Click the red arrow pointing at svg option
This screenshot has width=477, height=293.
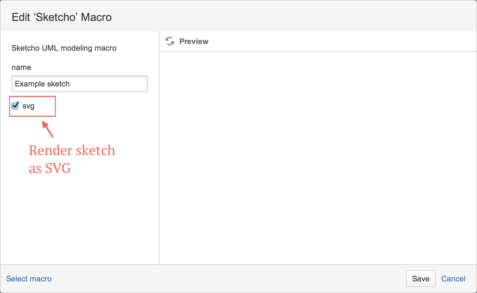(x=48, y=129)
